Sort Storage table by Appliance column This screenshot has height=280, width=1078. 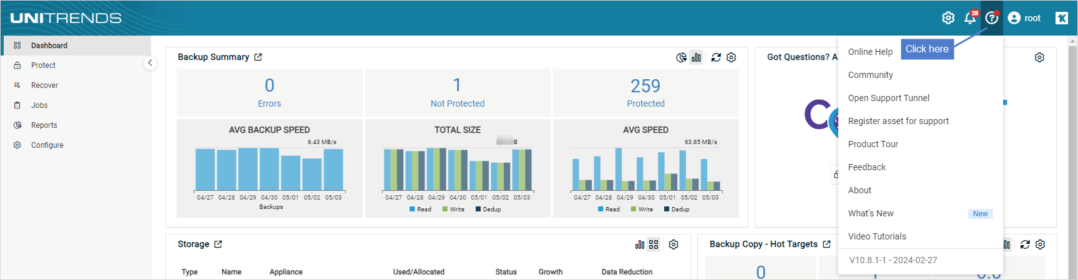coord(286,272)
